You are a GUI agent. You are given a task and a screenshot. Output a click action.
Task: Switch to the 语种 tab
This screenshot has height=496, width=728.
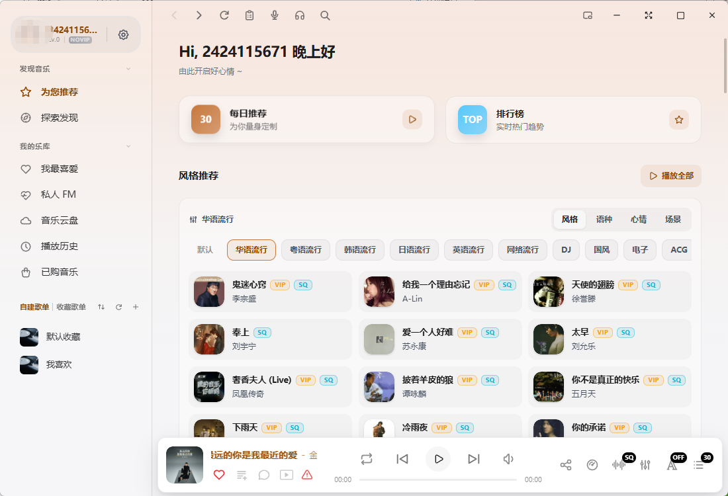pyautogui.click(x=604, y=219)
